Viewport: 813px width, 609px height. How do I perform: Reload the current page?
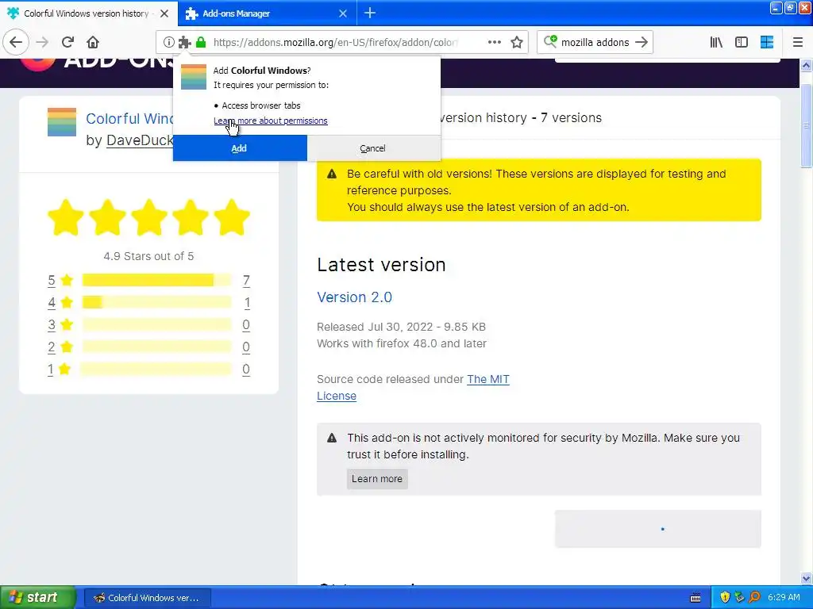(67, 42)
